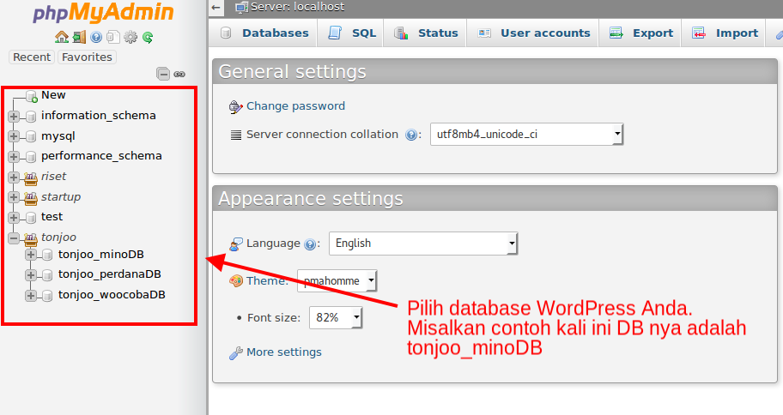
Task: Select tonjoo_woocobaDB database in tree
Action: (112, 295)
